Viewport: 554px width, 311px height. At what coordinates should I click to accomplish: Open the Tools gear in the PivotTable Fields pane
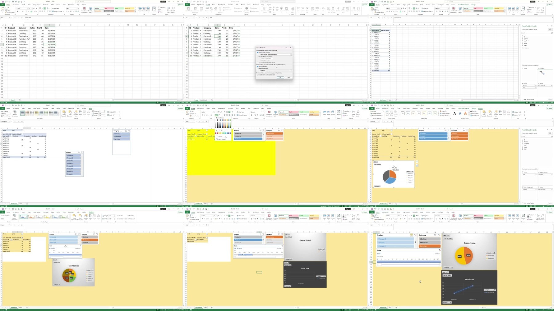550,30
